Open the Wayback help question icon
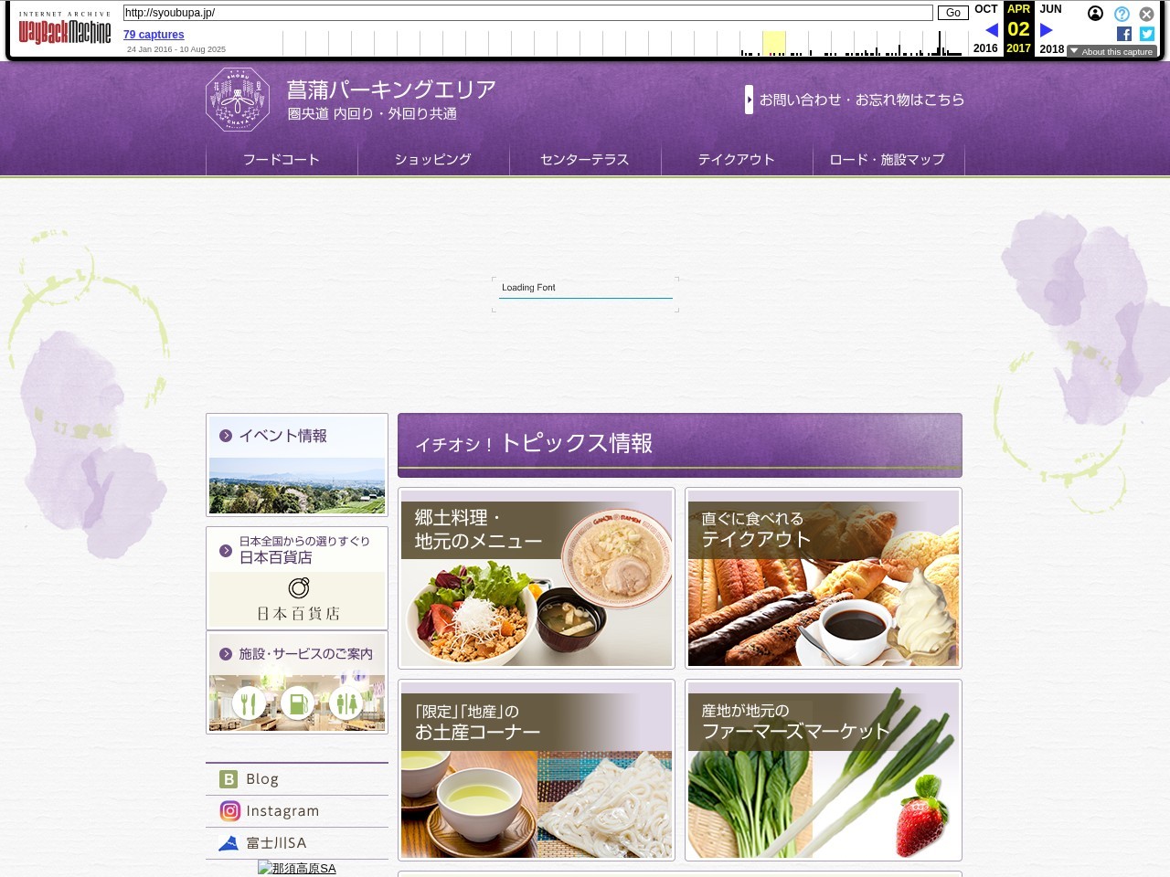This screenshot has width=1170, height=877. pyautogui.click(x=1122, y=14)
